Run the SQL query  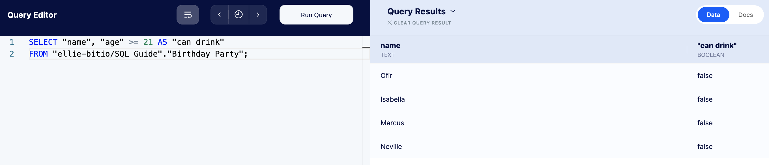[316, 15]
